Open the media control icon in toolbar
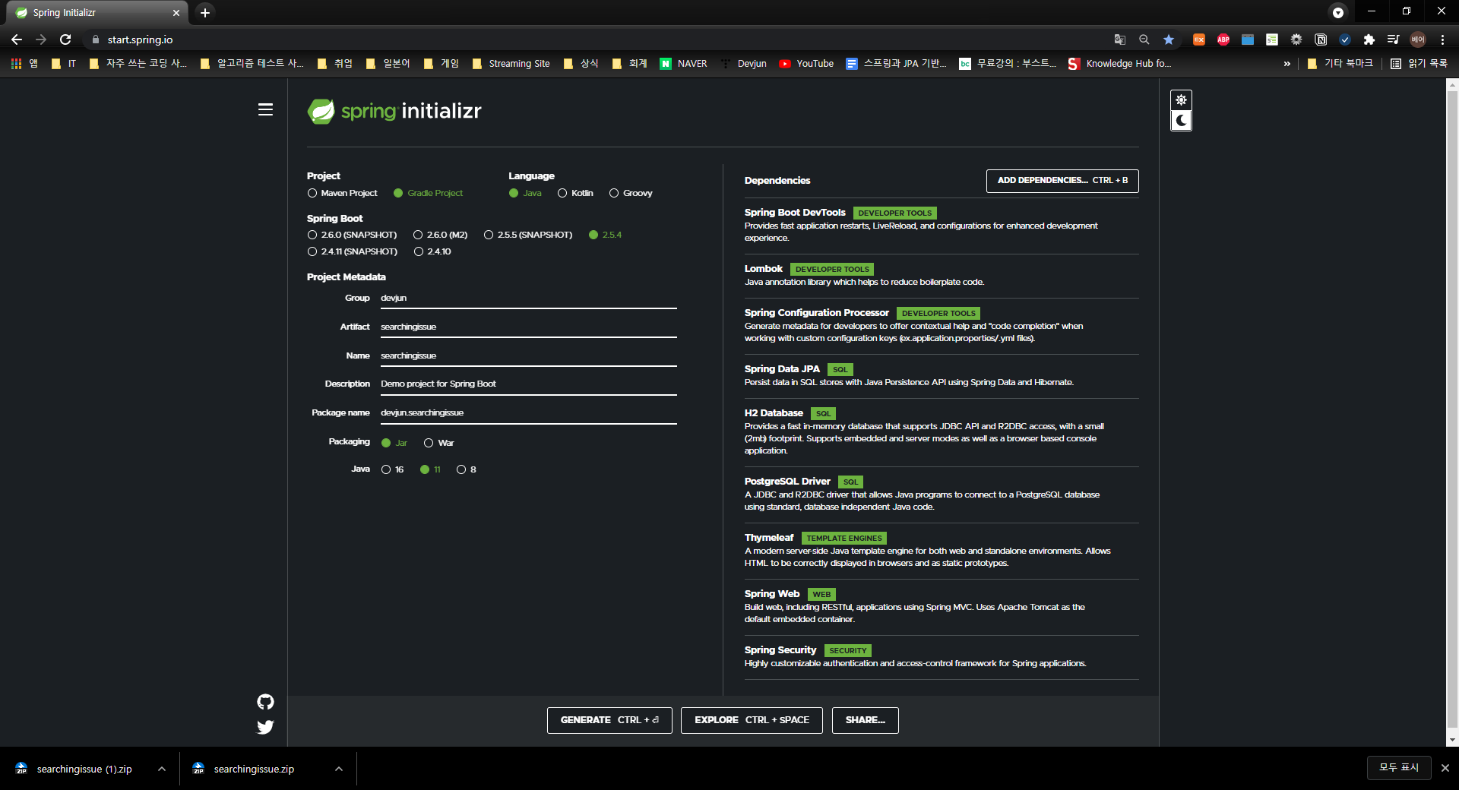Screen dimensions: 1459x790 click(1393, 39)
